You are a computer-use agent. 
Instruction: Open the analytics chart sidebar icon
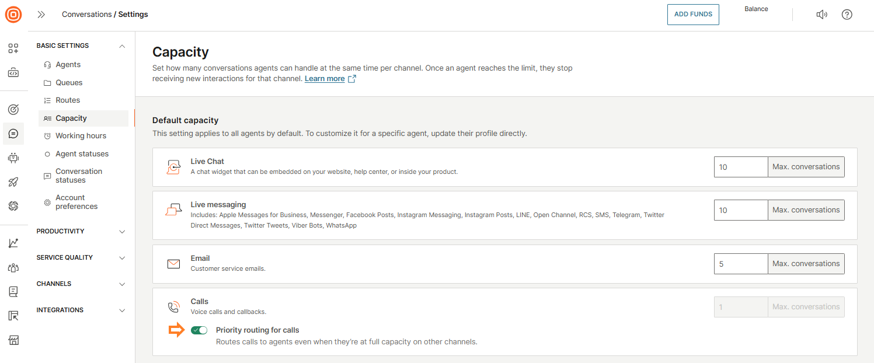coord(13,243)
